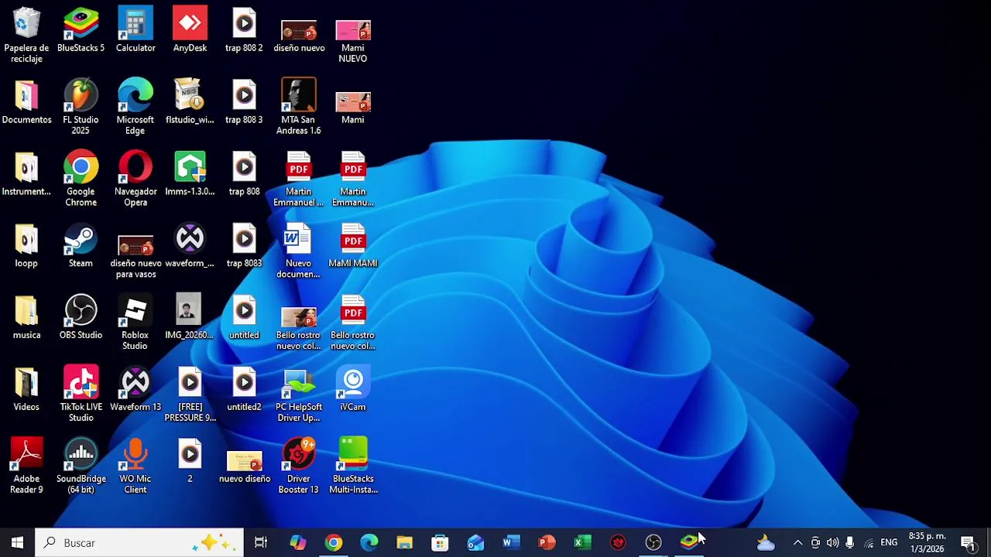Select the AnyDesk desktop icon
991x557 pixels.
190,30
